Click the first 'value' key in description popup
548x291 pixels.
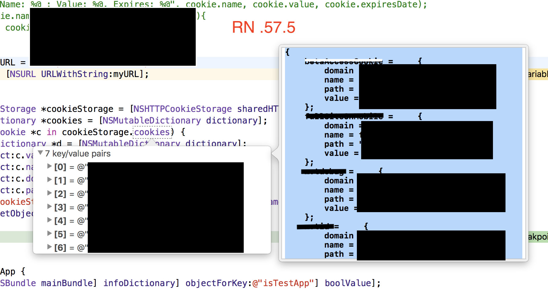coord(336,98)
